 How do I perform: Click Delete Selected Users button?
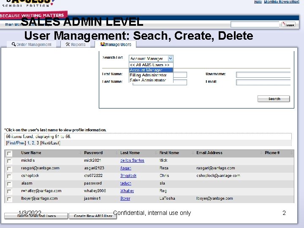pos(36,216)
